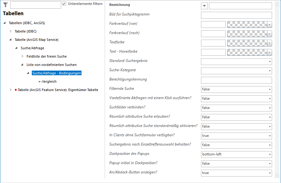Expand Feldliste der freien Suche node
Screen dimensions: 281x183
[23, 56]
